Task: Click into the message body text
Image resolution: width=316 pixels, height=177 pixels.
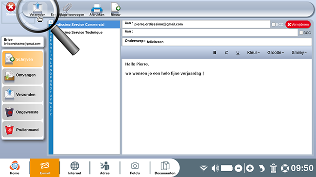Action: coord(217,107)
